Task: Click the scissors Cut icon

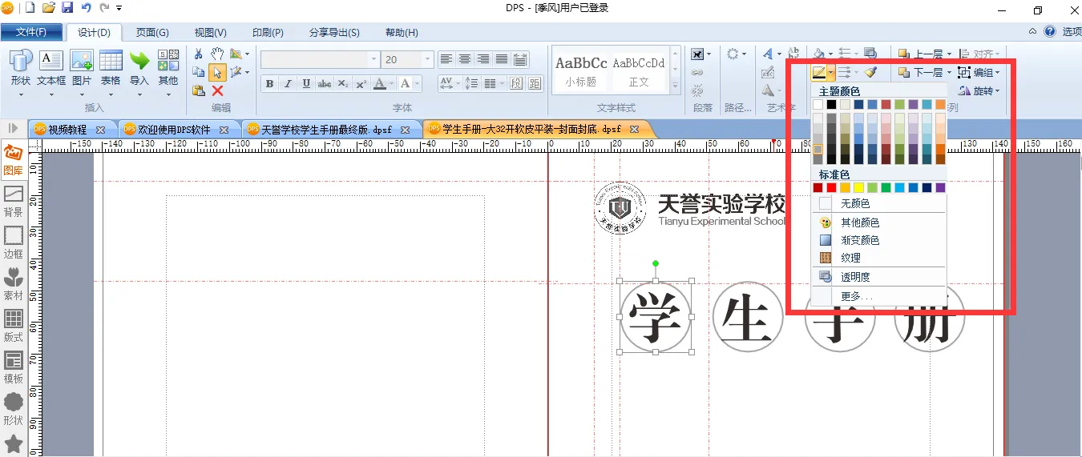Action: point(199,54)
